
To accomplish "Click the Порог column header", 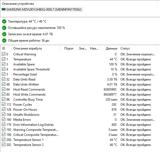I will click(x=69, y=48).
